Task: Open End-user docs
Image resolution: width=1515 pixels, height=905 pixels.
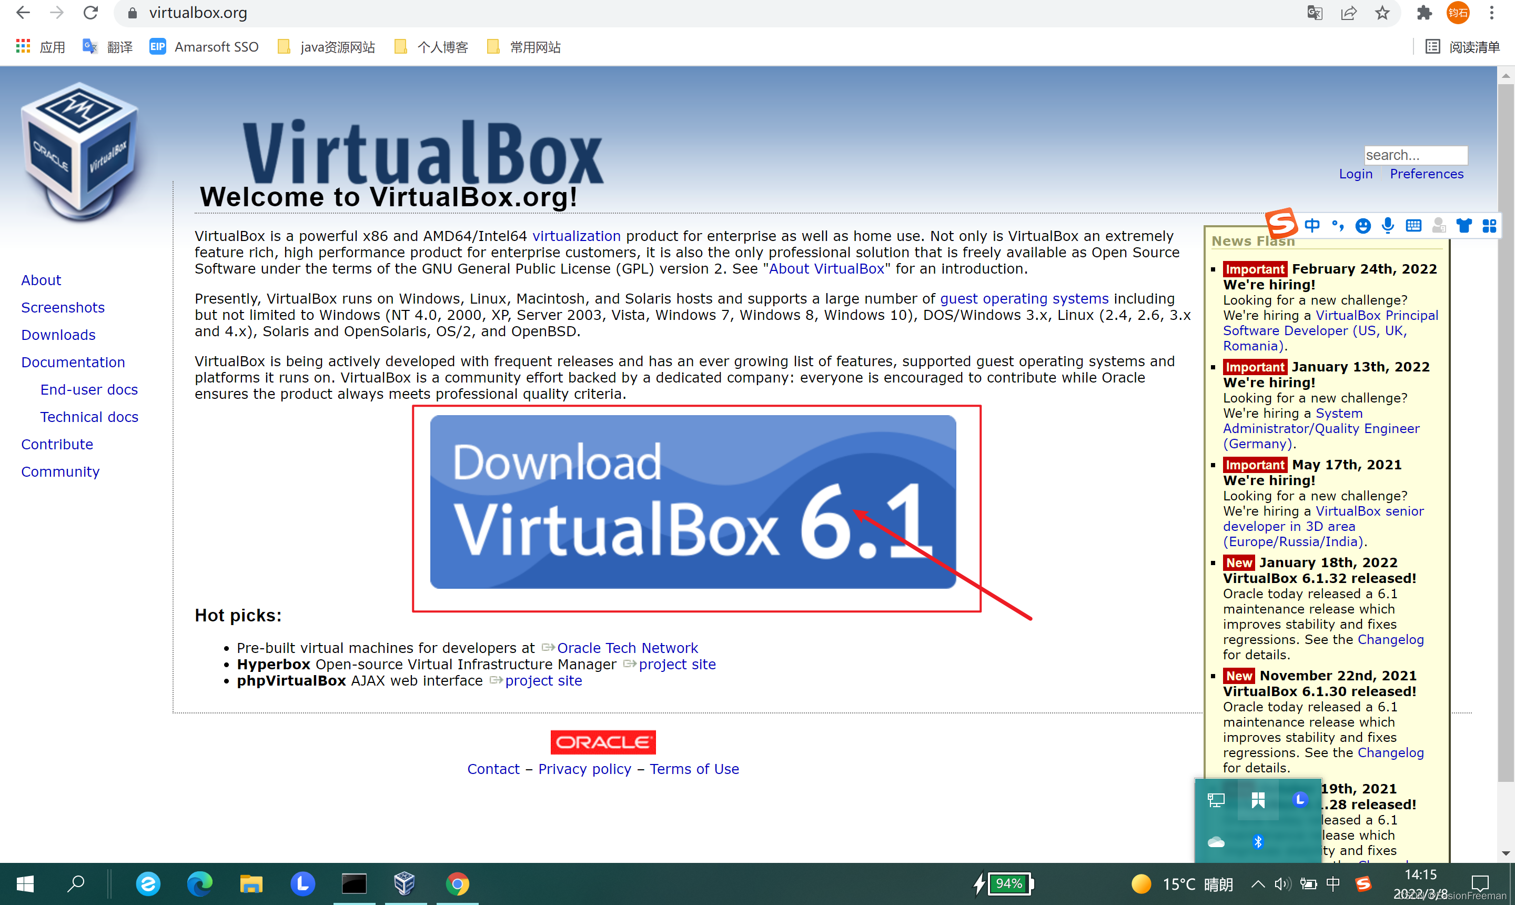Action: pyautogui.click(x=89, y=390)
